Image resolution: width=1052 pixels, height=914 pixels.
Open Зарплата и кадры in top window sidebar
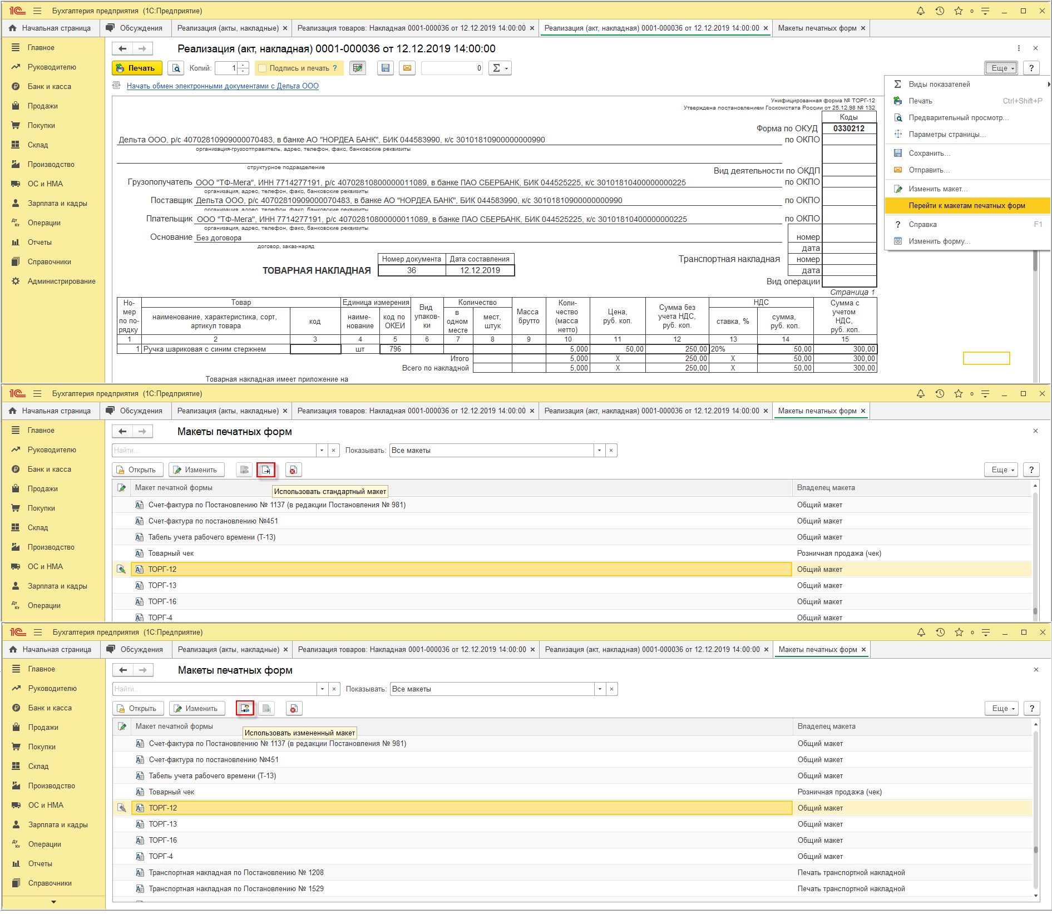(x=53, y=203)
